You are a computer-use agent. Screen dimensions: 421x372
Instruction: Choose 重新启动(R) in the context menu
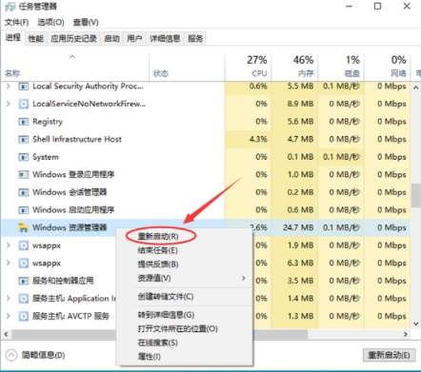(x=158, y=236)
